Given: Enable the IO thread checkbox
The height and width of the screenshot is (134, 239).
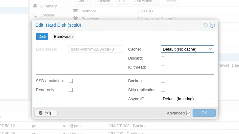Looking at the screenshot, I should [163, 67].
